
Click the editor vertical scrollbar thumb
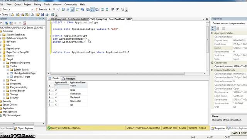[208, 39]
